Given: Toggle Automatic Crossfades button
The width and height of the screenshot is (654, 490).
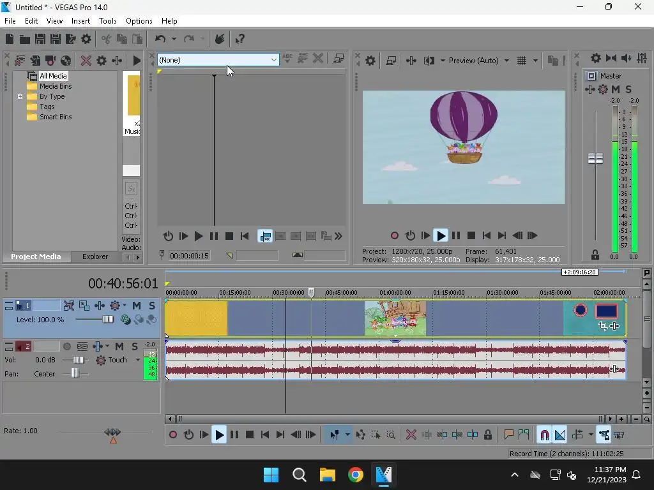Looking at the screenshot, I should [560, 435].
